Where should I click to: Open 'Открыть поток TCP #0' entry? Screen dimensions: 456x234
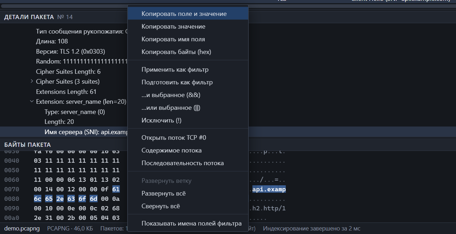[x=188, y=138]
